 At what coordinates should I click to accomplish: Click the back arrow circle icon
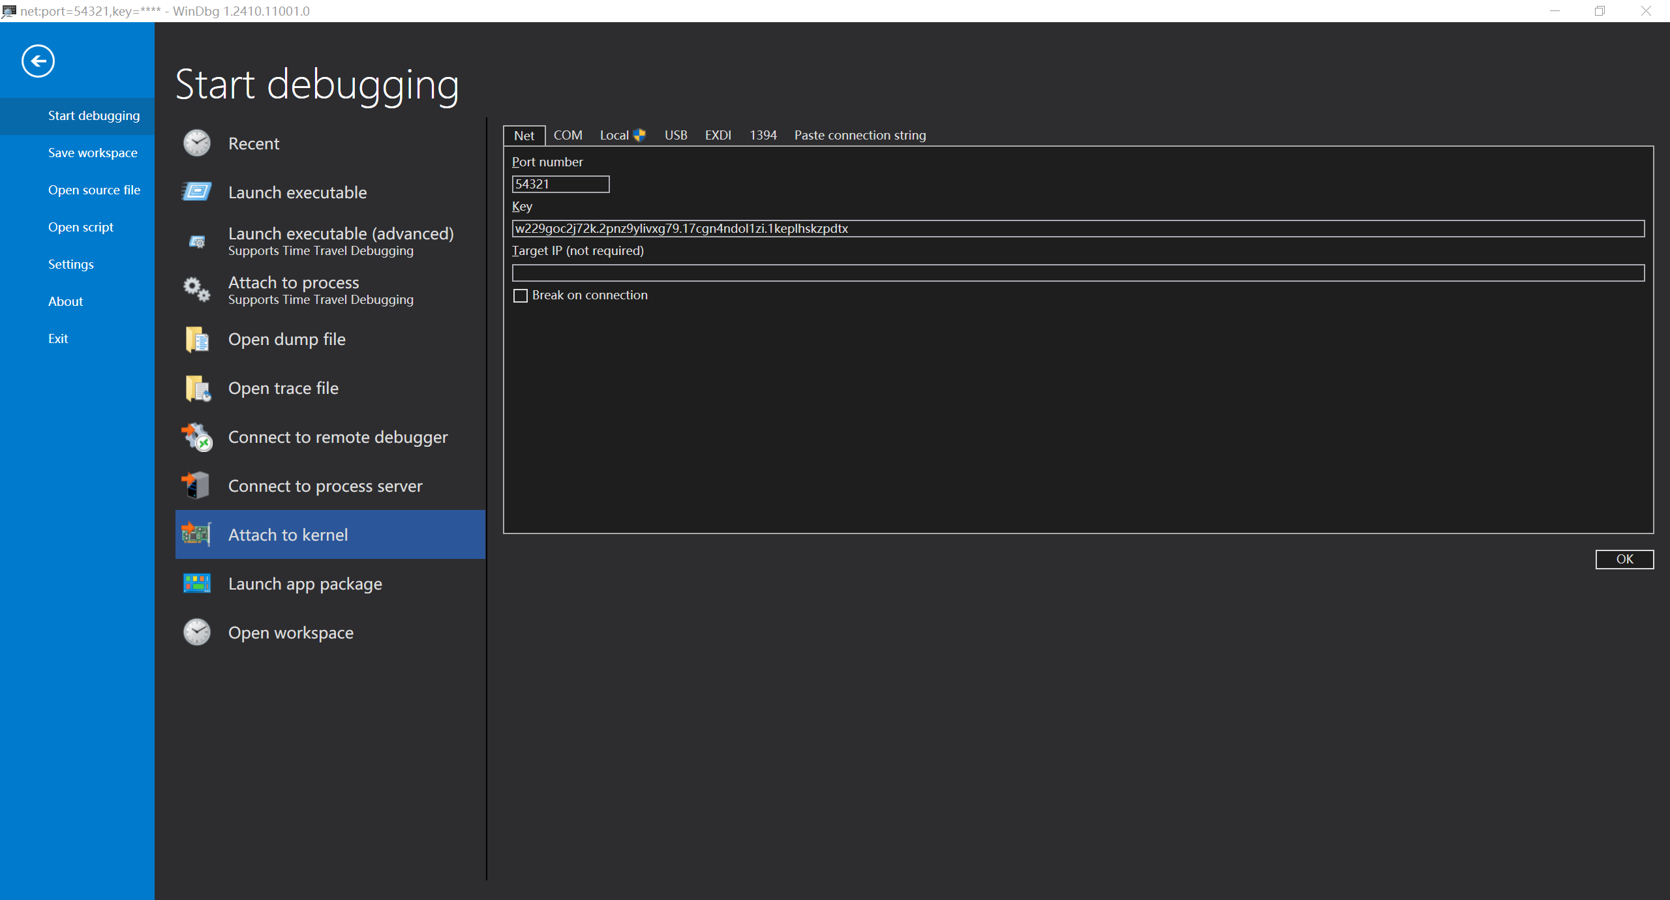(x=38, y=61)
